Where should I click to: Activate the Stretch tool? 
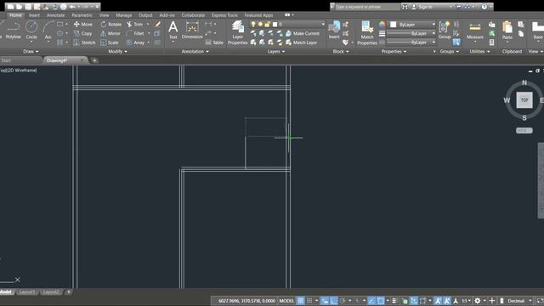(84, 42)
